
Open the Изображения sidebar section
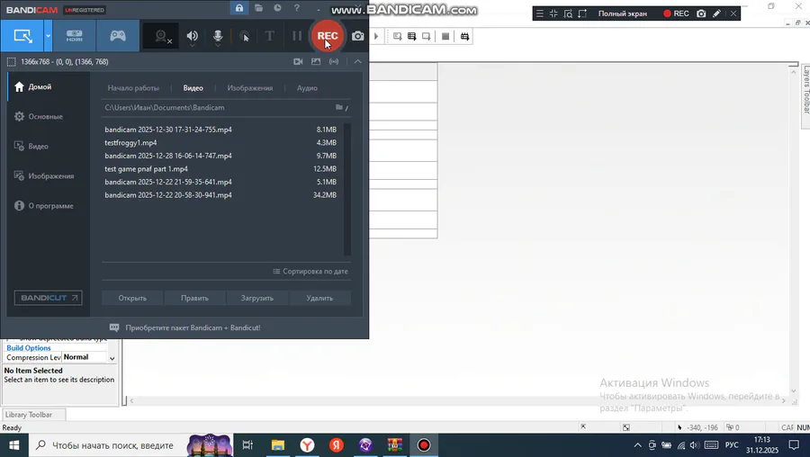[x=49, y=176]
